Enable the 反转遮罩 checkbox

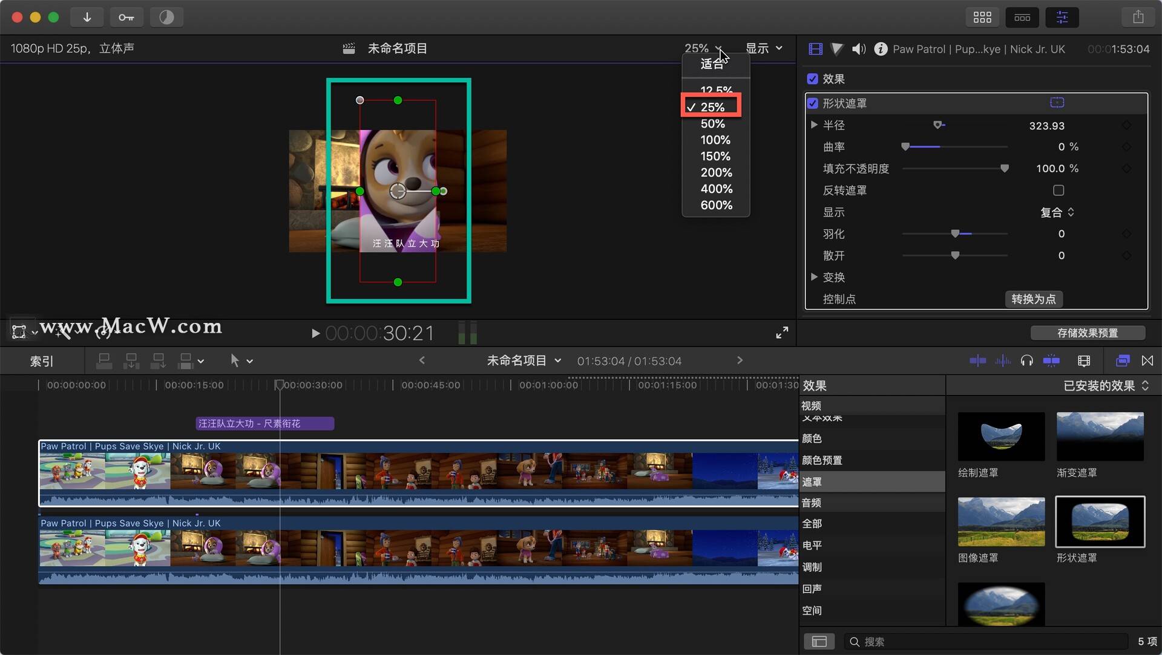click(1059, 191)
